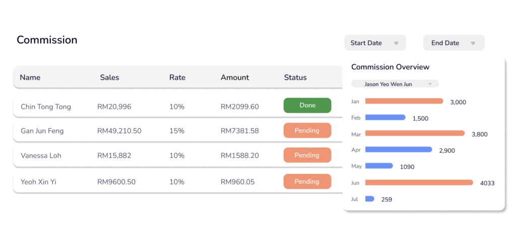Click the Amount column header
This screenshot has width=516, height=243.
coord(235,77)
